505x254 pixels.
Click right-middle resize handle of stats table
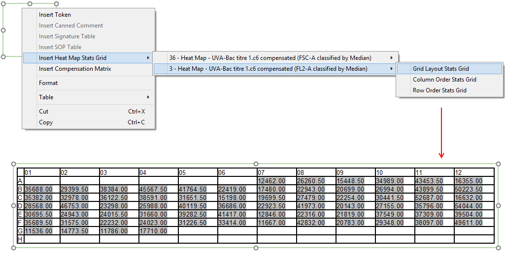click(498, 206)
